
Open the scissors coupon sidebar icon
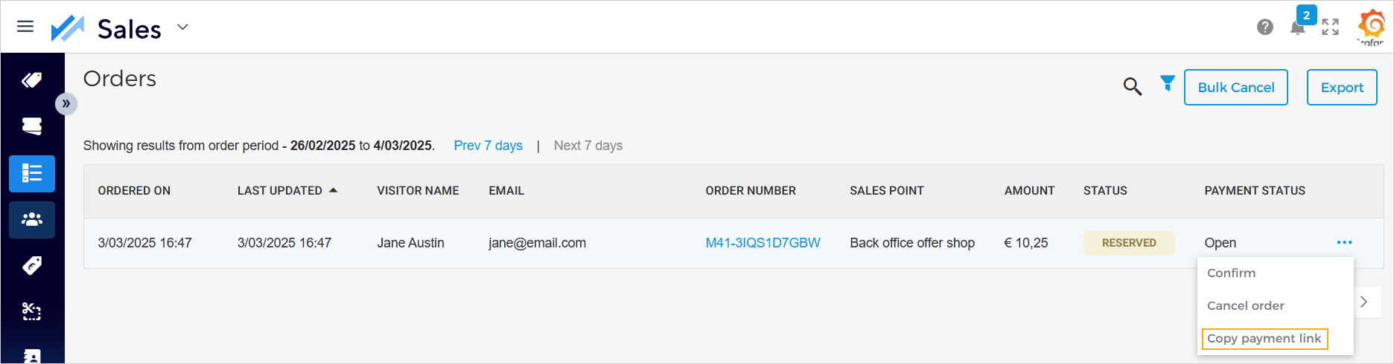tap(32, 311)
